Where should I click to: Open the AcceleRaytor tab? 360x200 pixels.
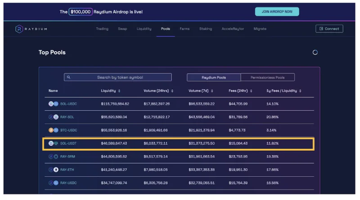tap(233, 29)
